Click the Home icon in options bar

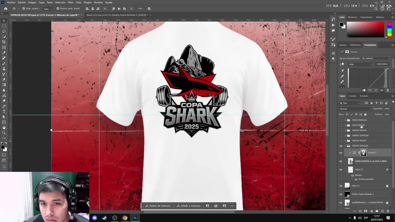(x=6, y=9)
